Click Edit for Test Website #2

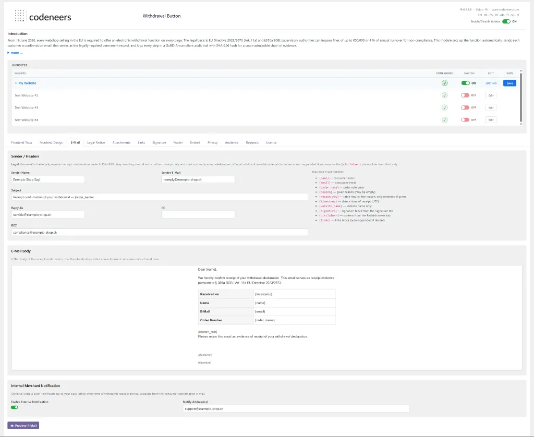coord(491,95)
